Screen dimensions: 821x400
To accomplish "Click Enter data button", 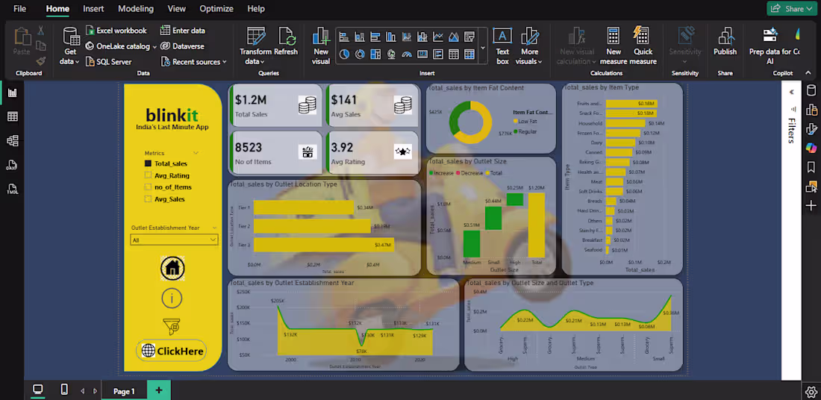I will point(183,31).
